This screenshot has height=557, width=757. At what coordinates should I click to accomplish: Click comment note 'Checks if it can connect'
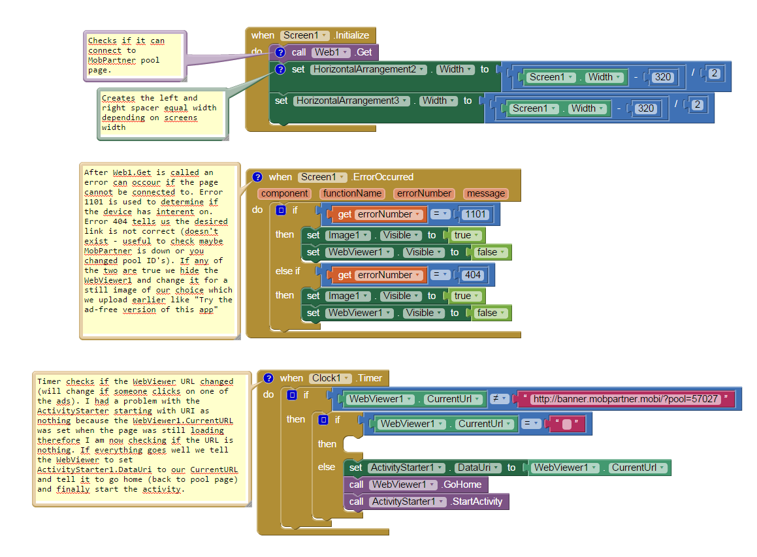click(x=135, y=56)
